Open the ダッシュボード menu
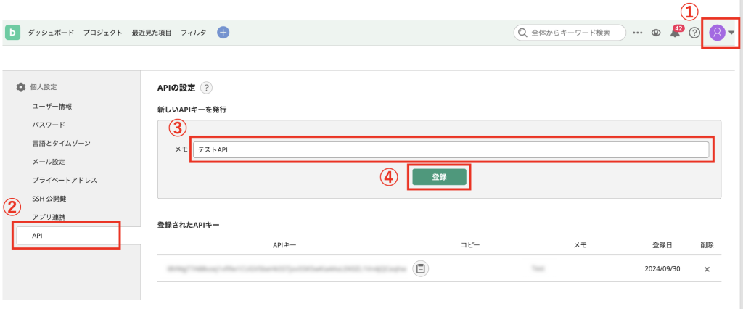Screen dimensions: 743x309 [x=51, y=33]
